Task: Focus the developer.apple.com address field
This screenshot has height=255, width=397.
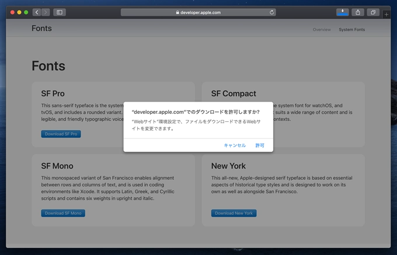Action: pyautogui.click(x=198, y=12)
